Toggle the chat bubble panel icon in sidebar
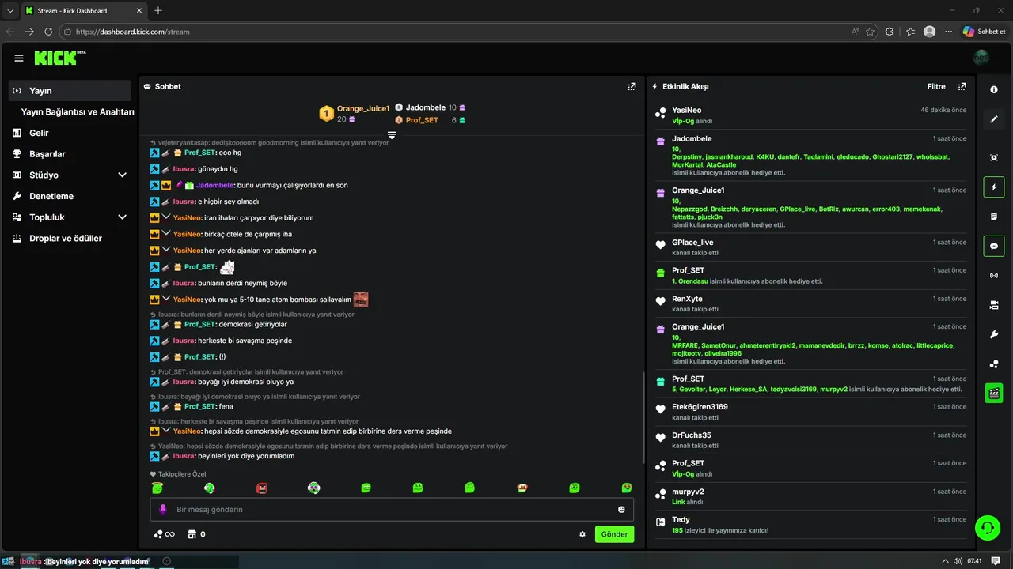The width and height of the screenshot is (1013, 569). point(994,246)
